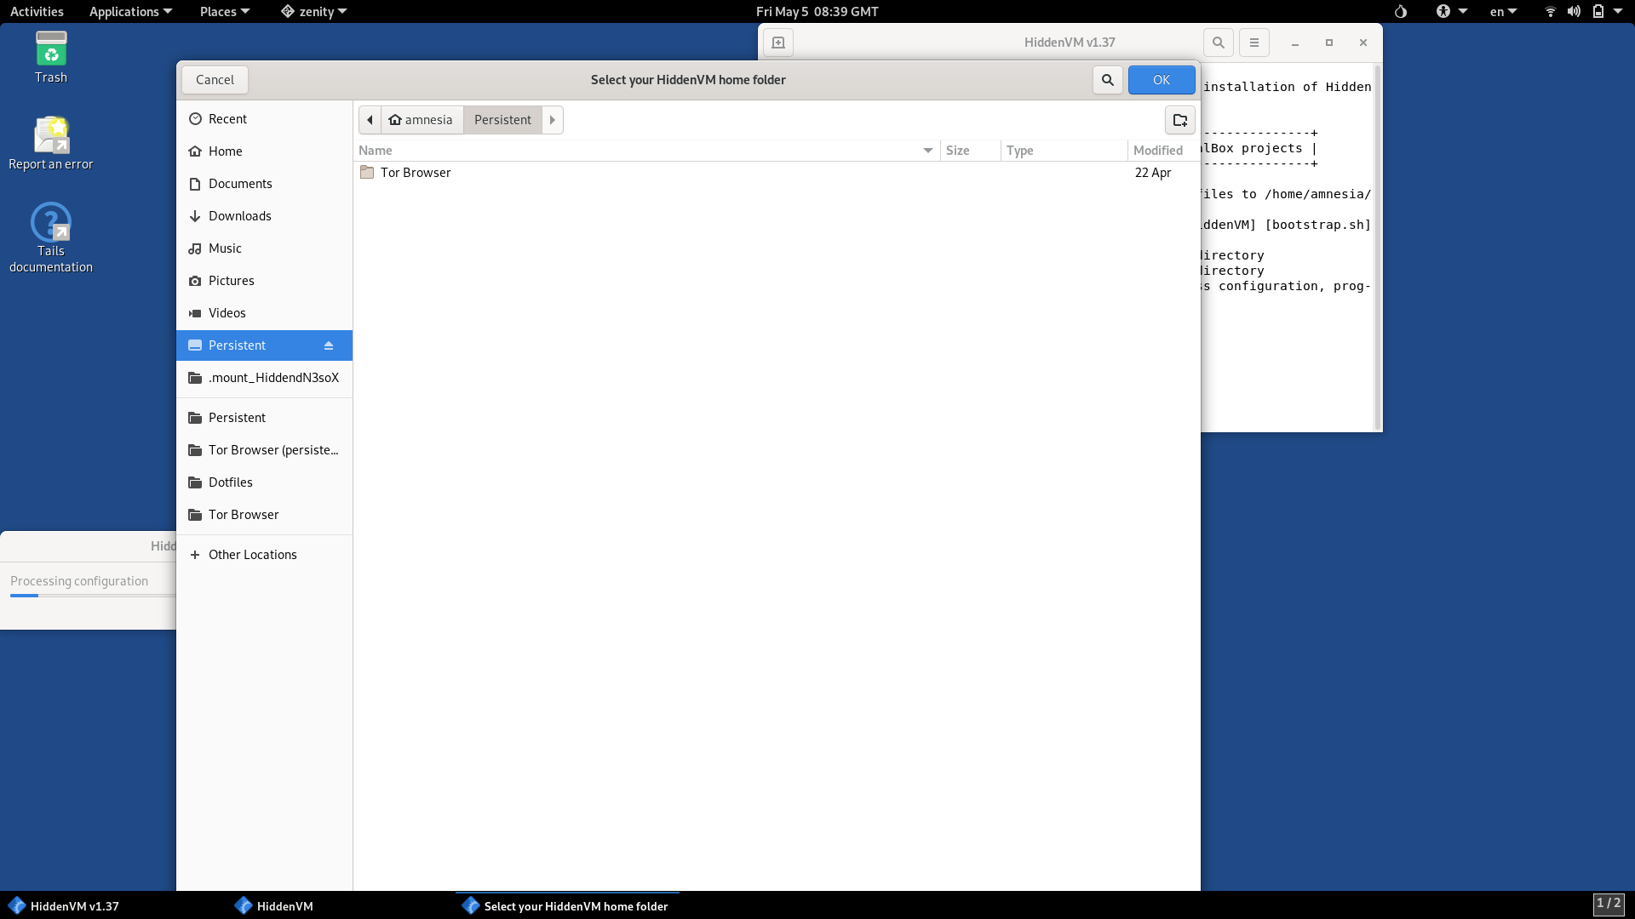Select the Tor Browser folder row

point(416,173)
